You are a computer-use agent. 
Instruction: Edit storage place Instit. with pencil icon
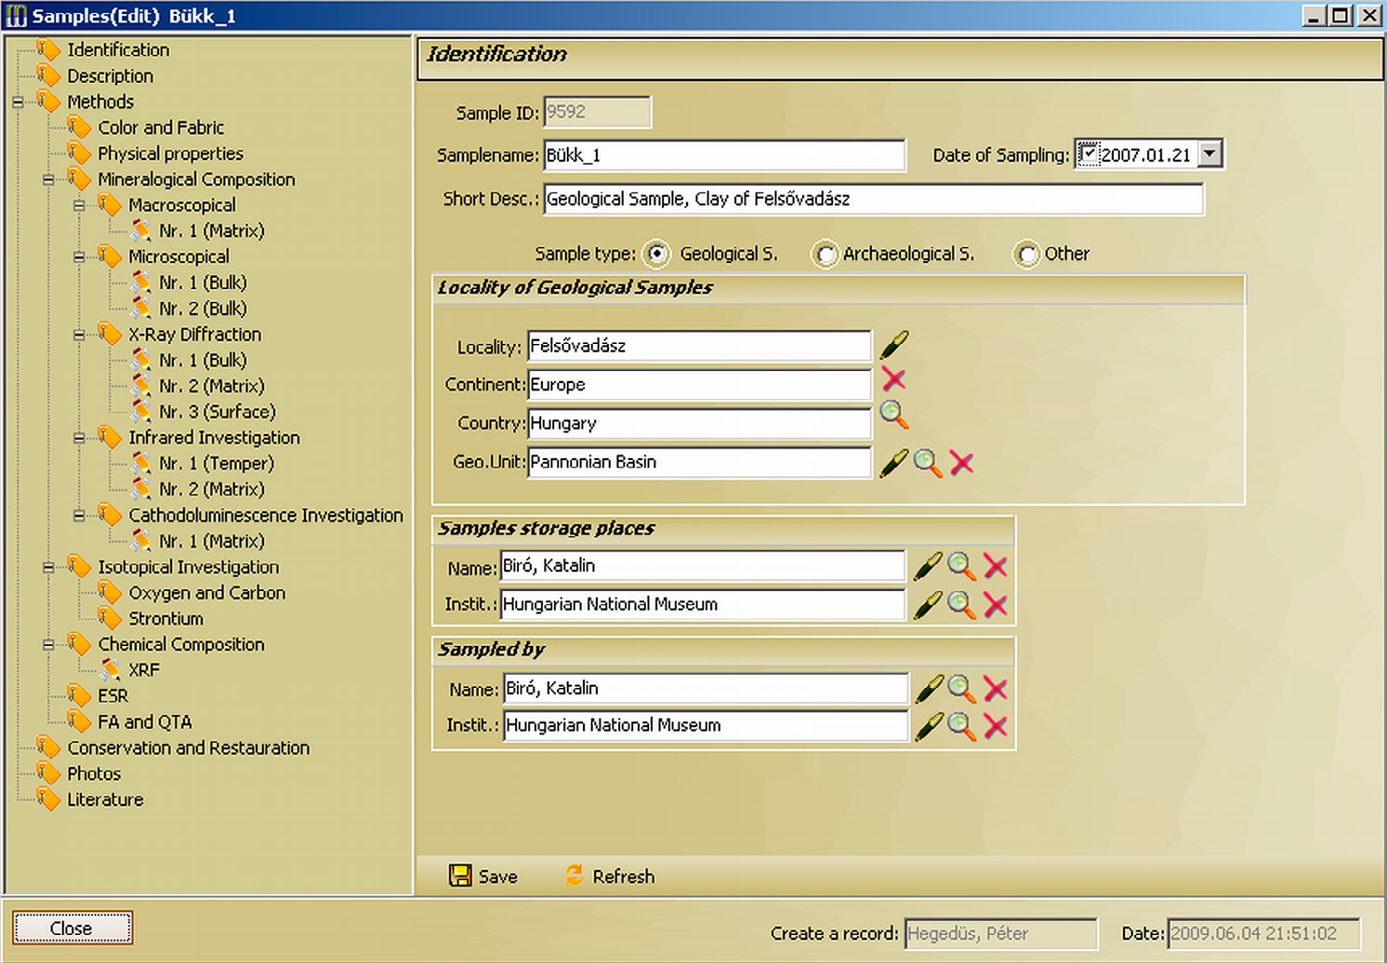pos(928,605)
